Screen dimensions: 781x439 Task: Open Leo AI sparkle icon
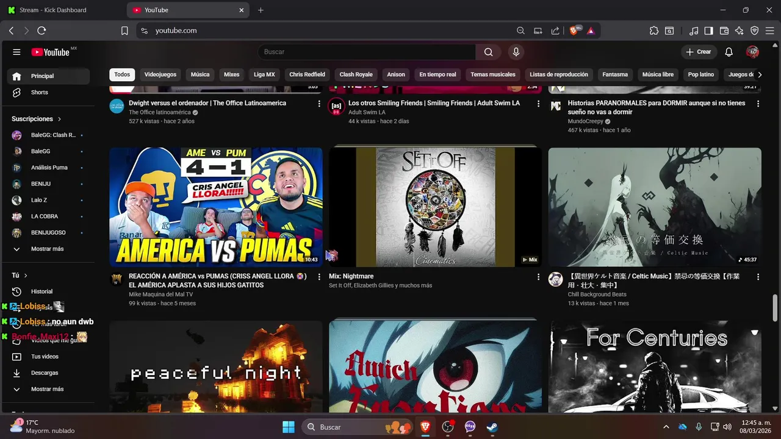740,30
